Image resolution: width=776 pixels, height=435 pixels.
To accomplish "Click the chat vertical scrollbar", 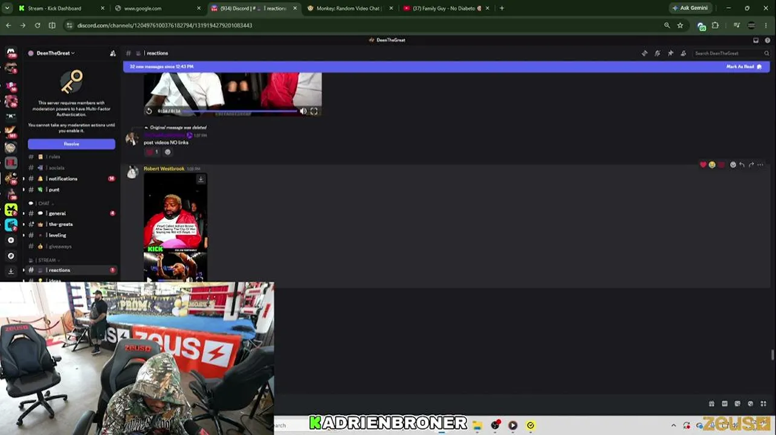I will click(x=772, y=355).
